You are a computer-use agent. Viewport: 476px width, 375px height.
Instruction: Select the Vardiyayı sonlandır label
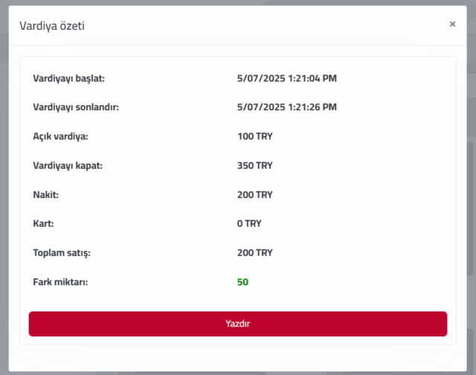[x=76, y=107]
